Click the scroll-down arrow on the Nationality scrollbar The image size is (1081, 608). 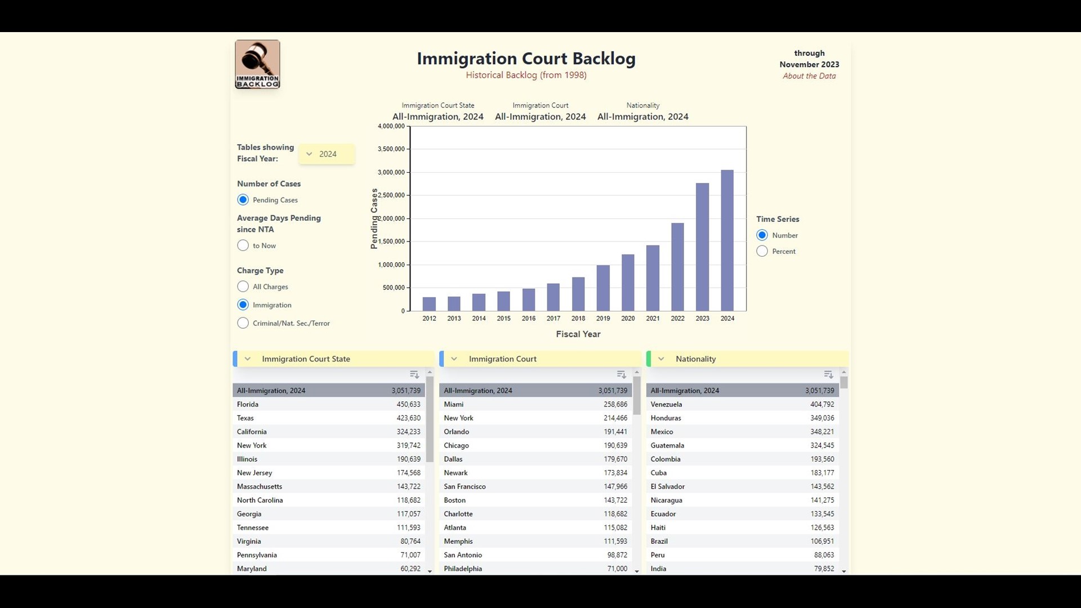(x=843, y=571)
